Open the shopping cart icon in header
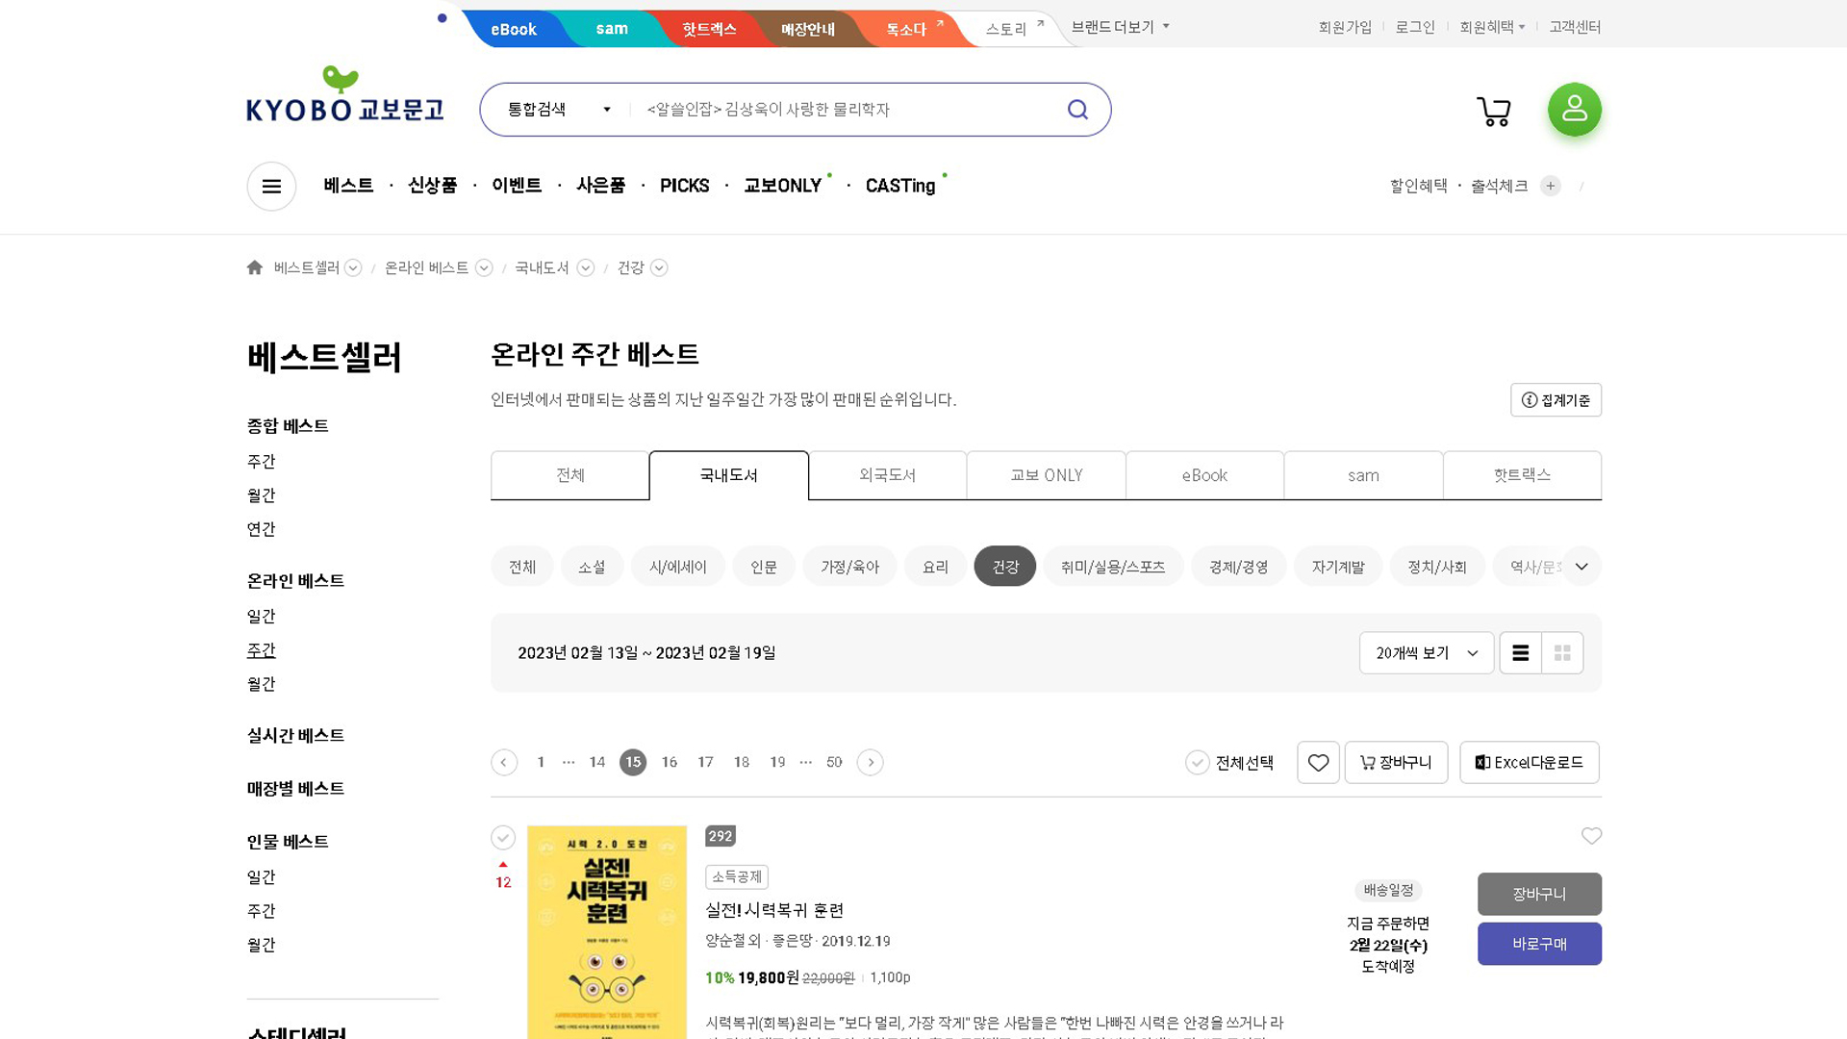Image resolution: width=1847 pixels, height=1039 pixels. (x=1493, y=111)
